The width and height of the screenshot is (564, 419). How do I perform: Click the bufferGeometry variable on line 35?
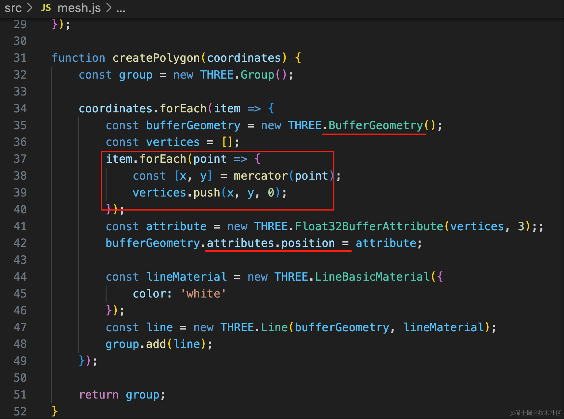tap(193, 125)
